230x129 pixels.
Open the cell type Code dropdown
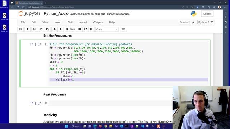107,29
